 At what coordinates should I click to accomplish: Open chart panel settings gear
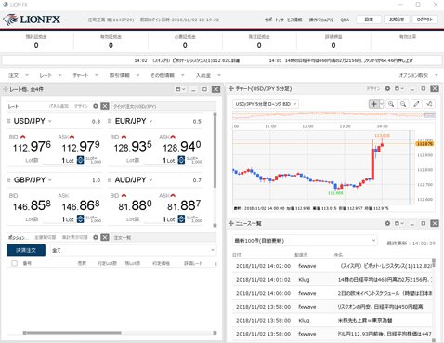point(387,88)
